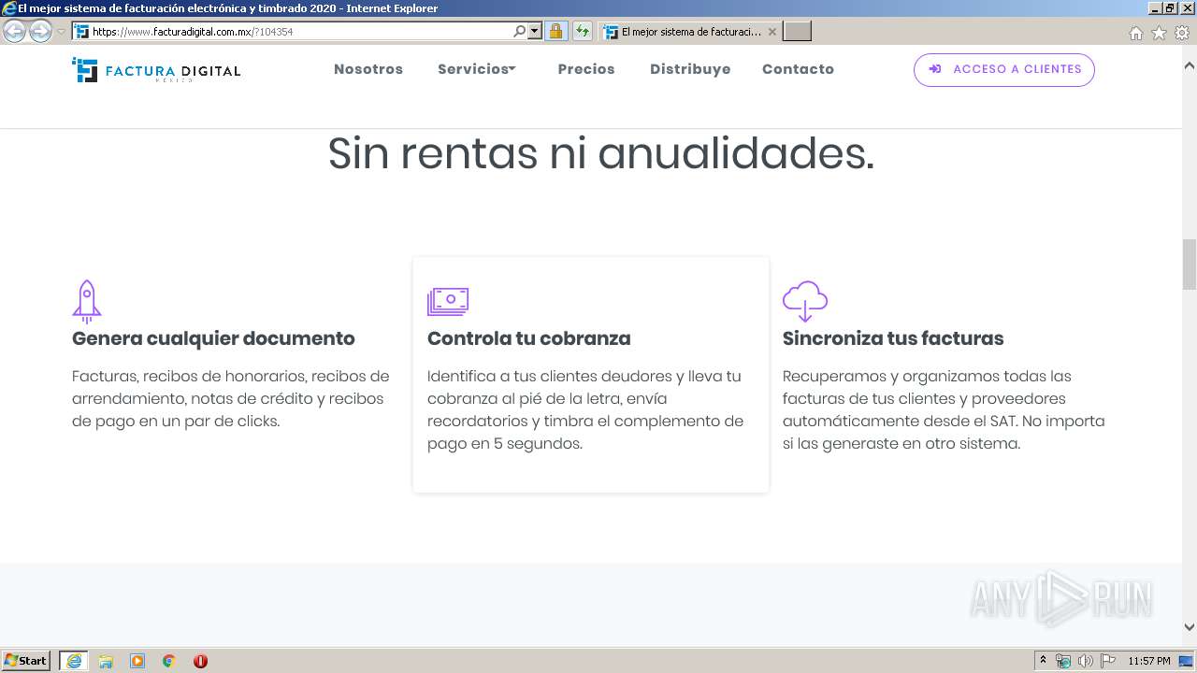Click the scroll down arrow of page scrollbar
This screenshot has width=1197, height=673.
pos(1190,627)
